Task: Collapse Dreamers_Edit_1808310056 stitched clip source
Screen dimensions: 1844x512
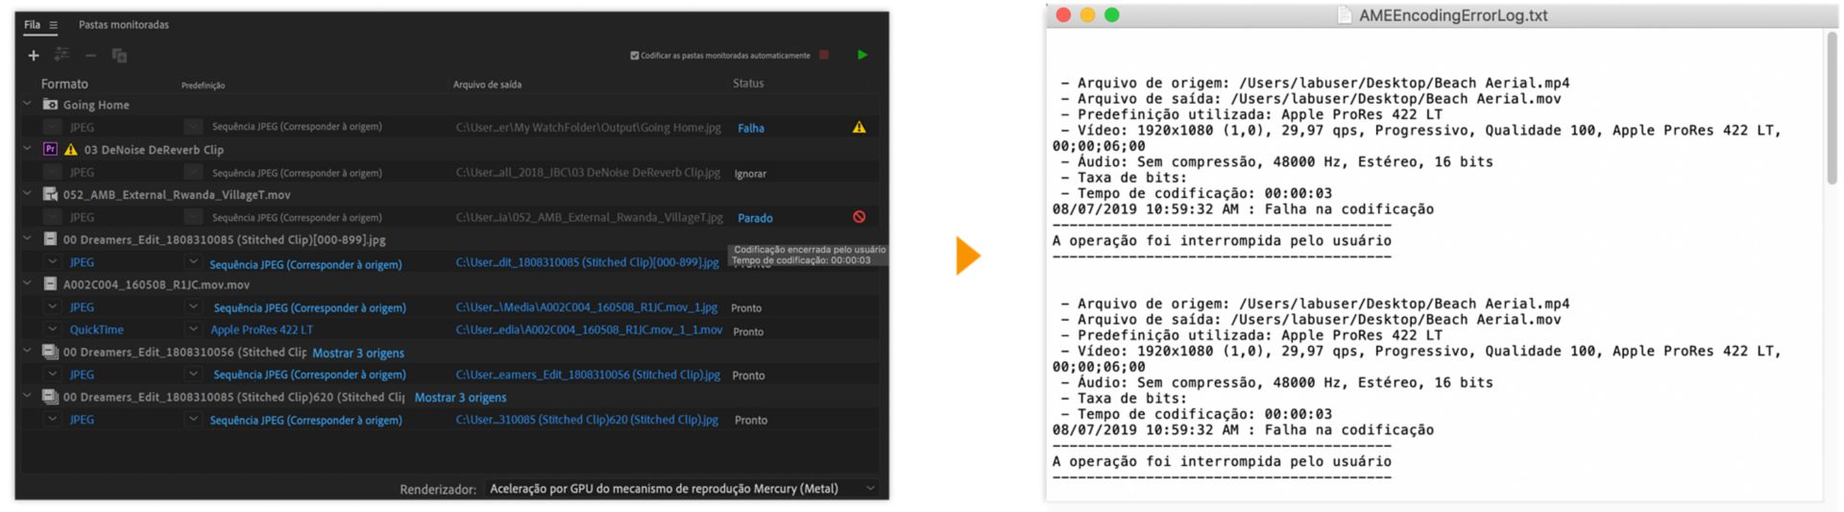Action: (x=28, y=352)
